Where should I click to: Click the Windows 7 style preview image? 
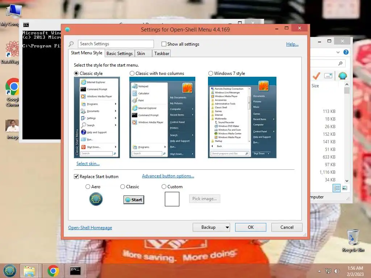tap(242, 118)
